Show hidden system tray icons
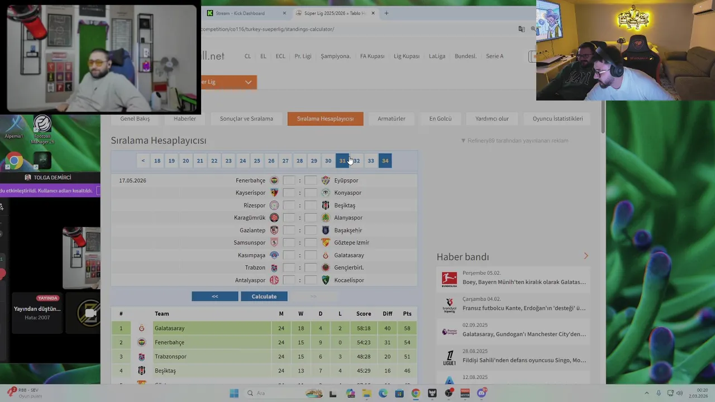 click(647, 393)
